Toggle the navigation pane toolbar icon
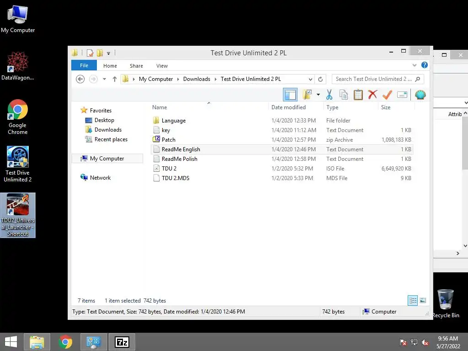 click(290, 95)
